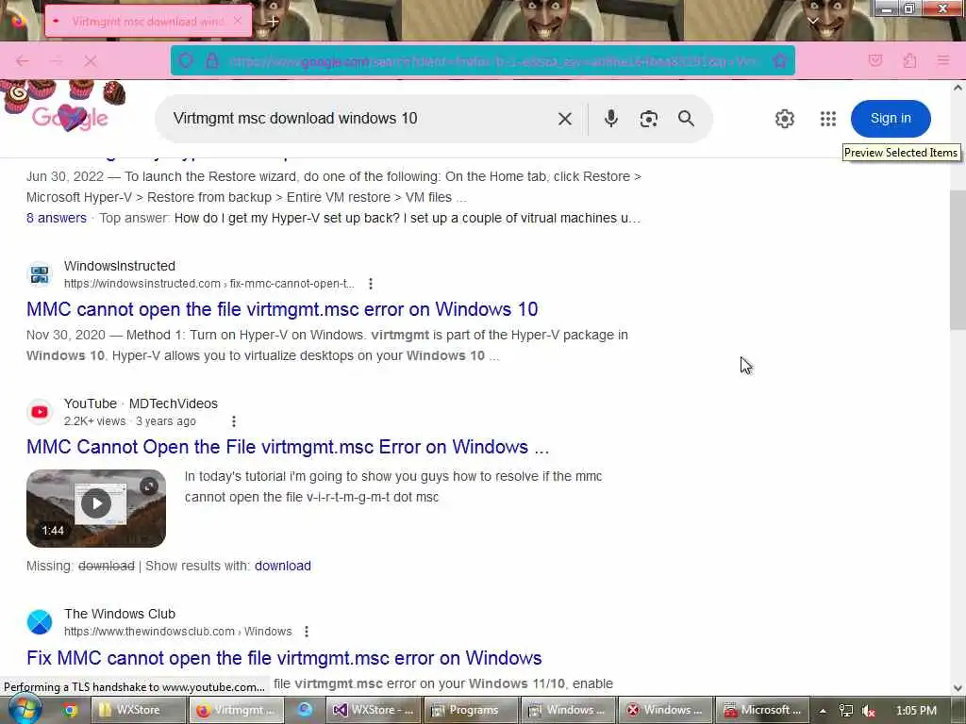Screen dimensions: 966x724
Task: Open the Firefox extensions puzzle icon
Action: tap(909, 60)
